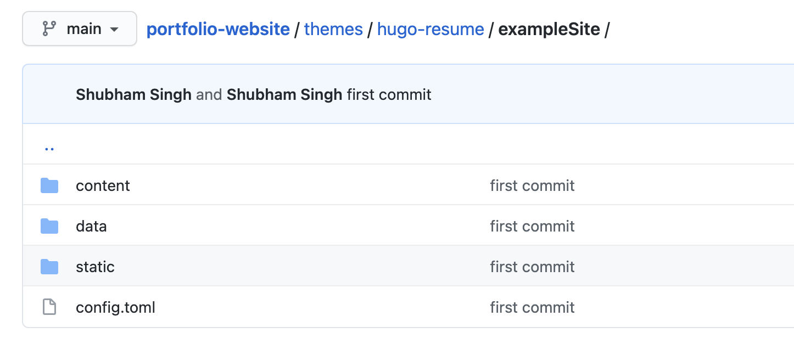Click the git branch icon
The width and height of the screenshot is (794, 361).
[49, 29]
